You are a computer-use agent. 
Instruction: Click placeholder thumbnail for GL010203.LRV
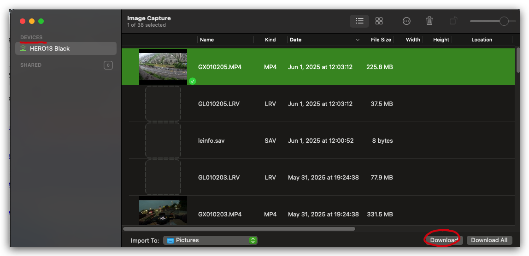pos(163,177)
